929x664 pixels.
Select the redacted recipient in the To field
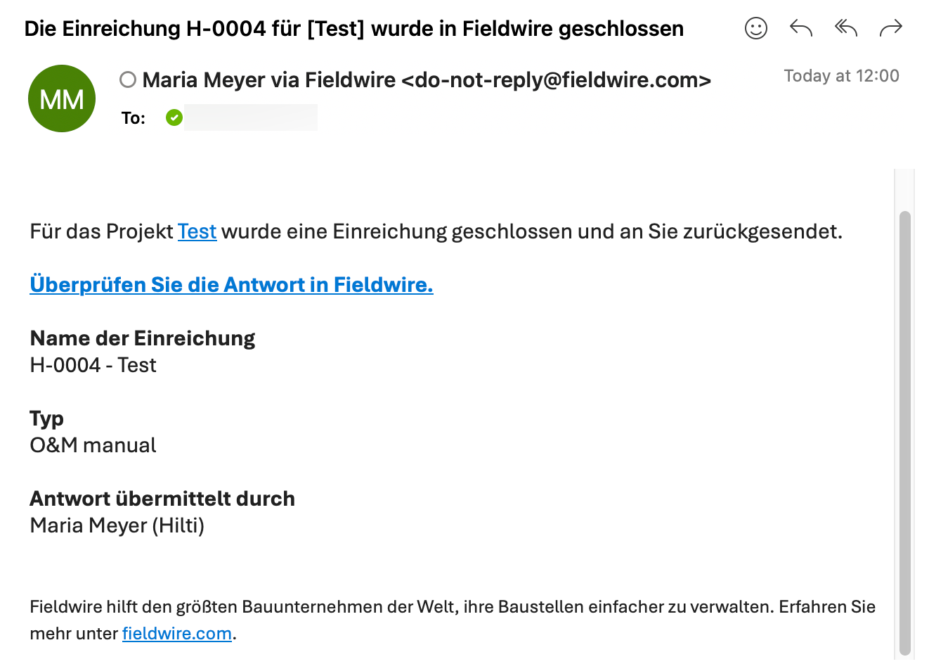coord(250,117)
